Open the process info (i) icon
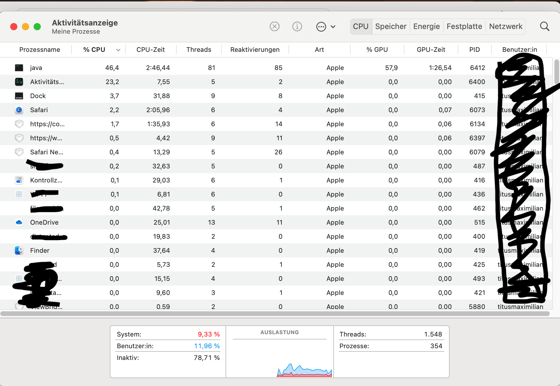560x386 pixels. pyautogui.click(x=297, y=26)
